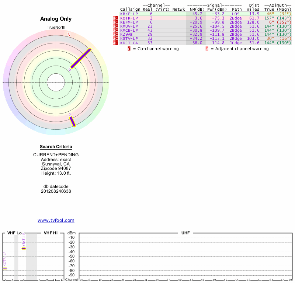
Task: Select the KSTV-LP callsign entry
Action: click(x=129, y=38)
